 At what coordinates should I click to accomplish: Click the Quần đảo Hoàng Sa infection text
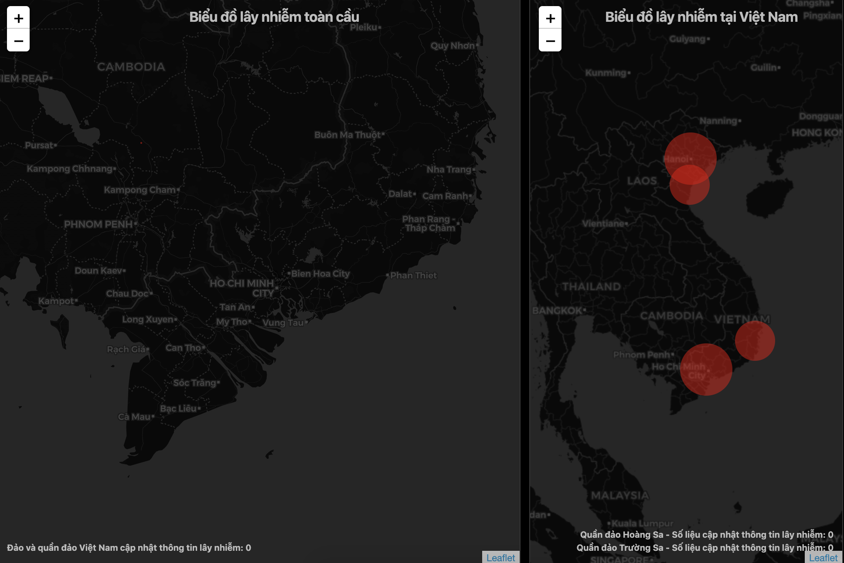tap(706, 535)
